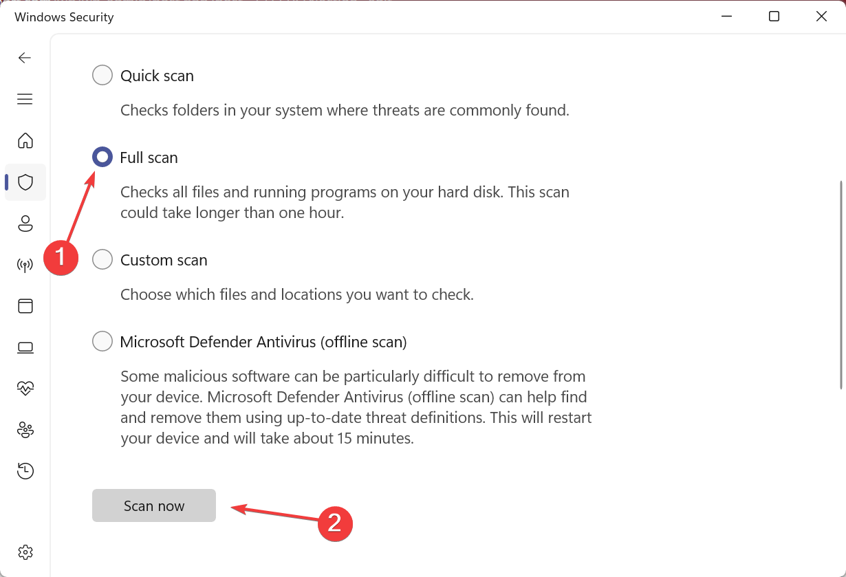Open Firewall & network protection icon
The image size is (846, 577).
[x=25, y=265]
